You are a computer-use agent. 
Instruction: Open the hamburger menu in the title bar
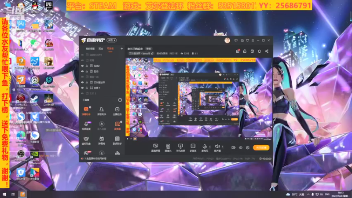(x=253, y=40)
